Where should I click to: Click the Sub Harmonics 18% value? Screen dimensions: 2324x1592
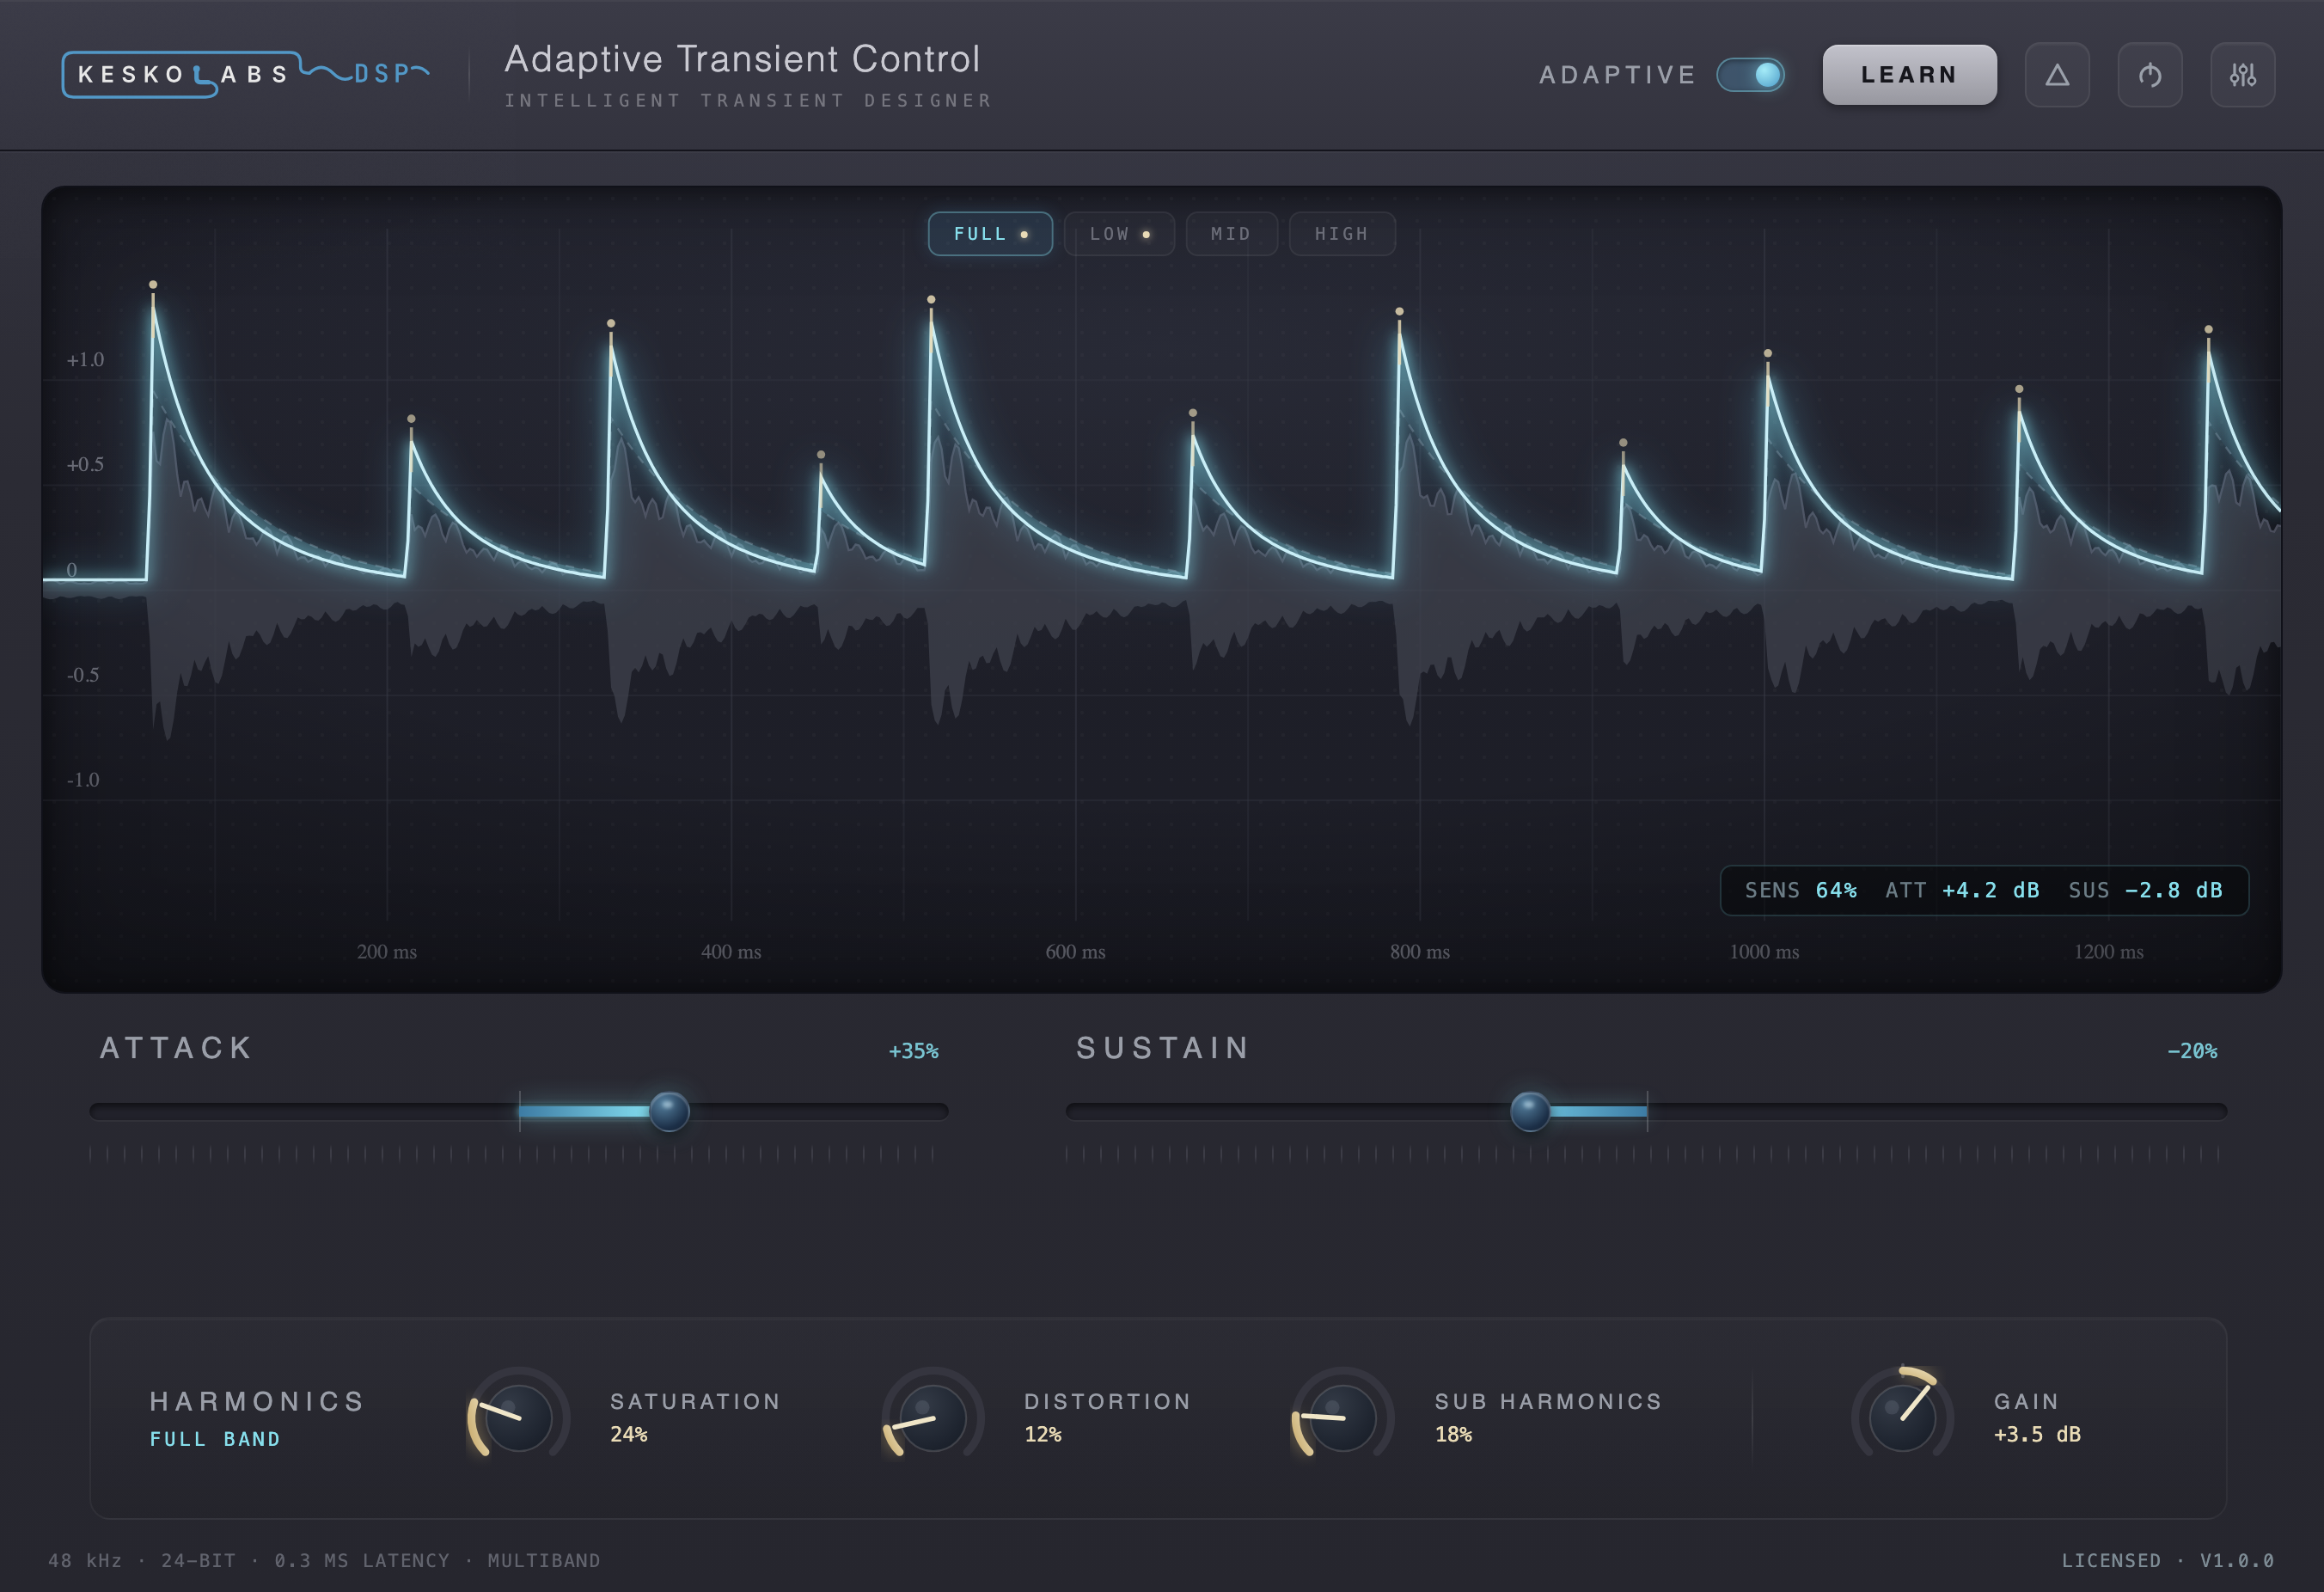pos(1454,1434)
